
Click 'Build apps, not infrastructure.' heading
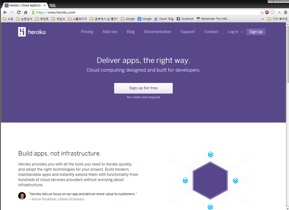pos(60,153)
